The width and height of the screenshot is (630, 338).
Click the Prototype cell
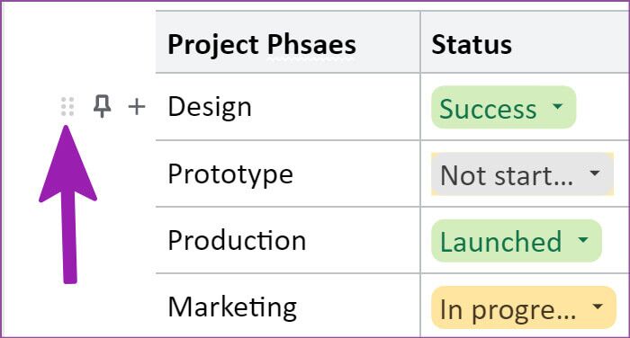point(288,173)
